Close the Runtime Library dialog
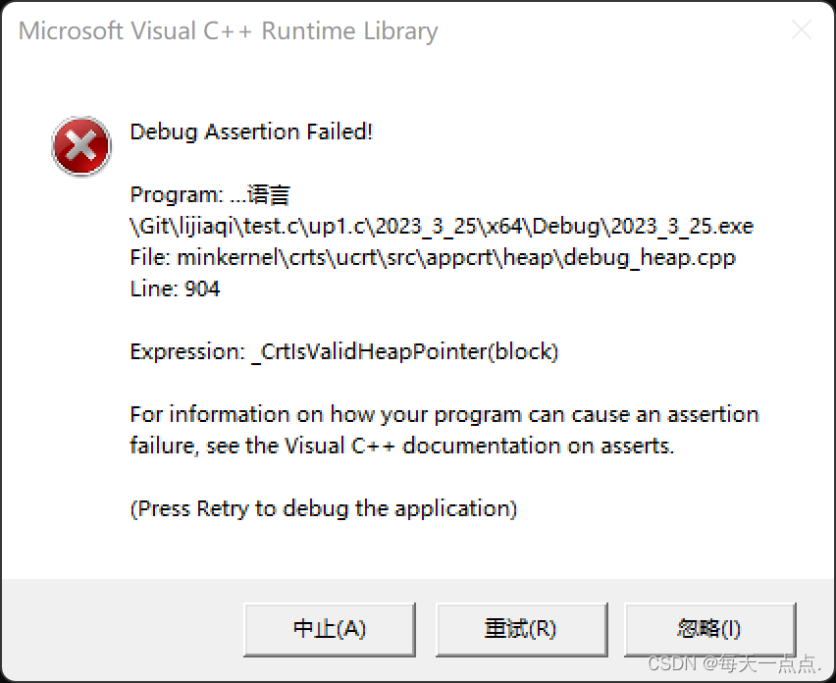This screenshot has height=683, width=836. 802,29
